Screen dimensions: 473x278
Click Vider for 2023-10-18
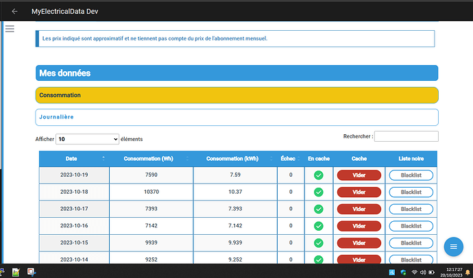click(x=359, y=192)
